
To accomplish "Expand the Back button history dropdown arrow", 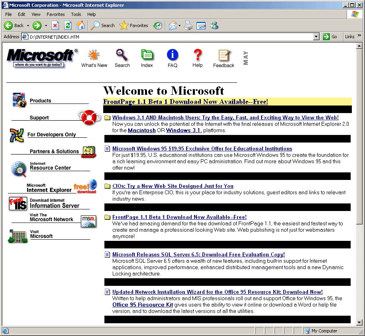I will point(28,25).
